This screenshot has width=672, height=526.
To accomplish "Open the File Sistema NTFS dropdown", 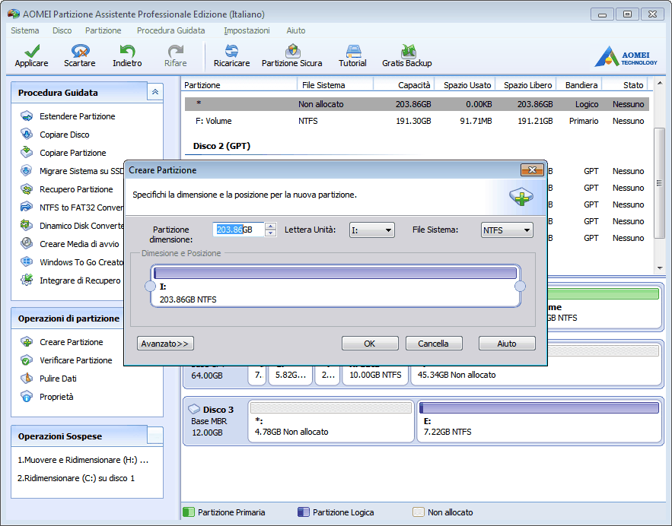I will point(507,230).
